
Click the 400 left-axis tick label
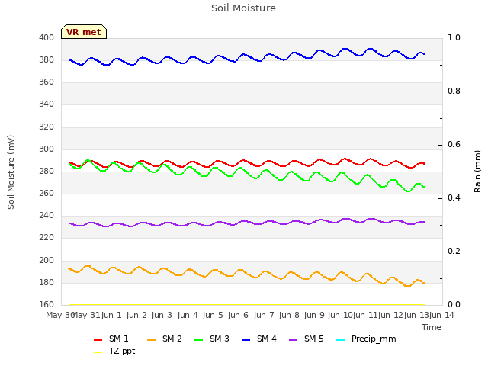(47, 37)
